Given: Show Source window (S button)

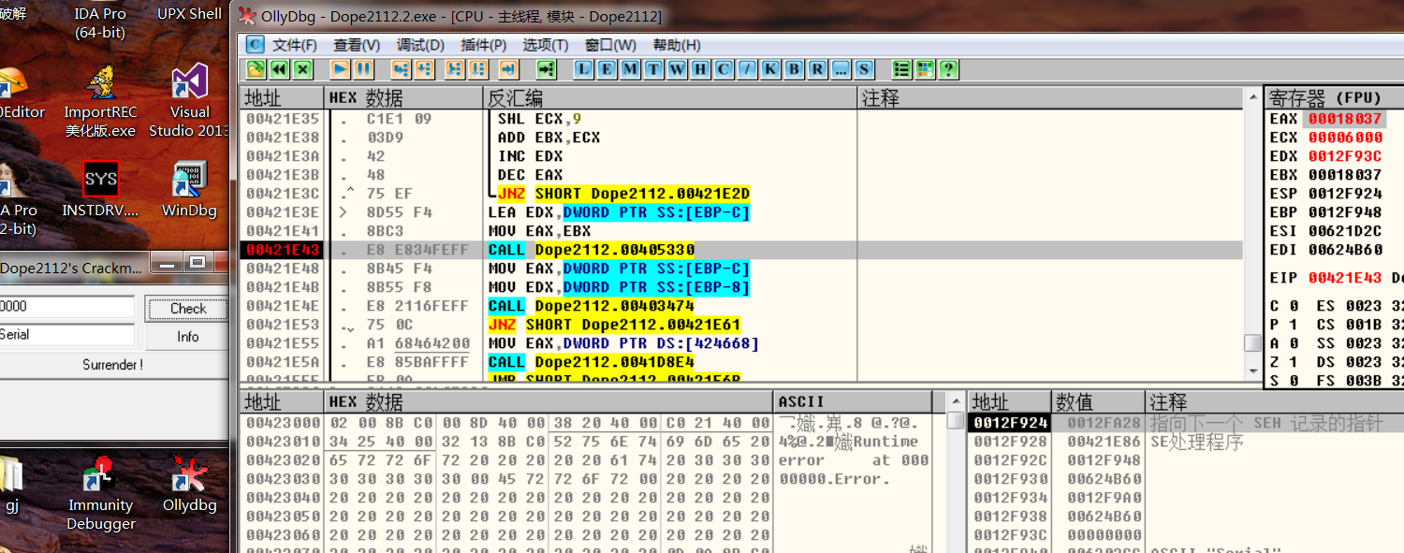Looking at the screenshot, I should (x=864, y=69).
